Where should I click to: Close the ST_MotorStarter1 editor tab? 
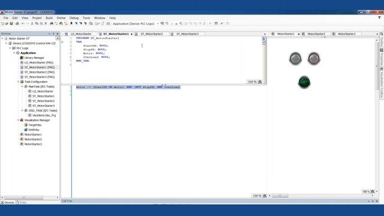(131, 34)
